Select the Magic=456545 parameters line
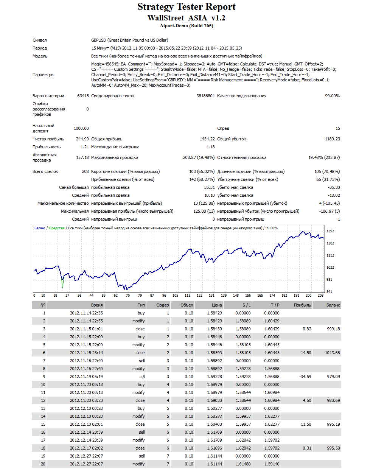 (x=207, y=64)
